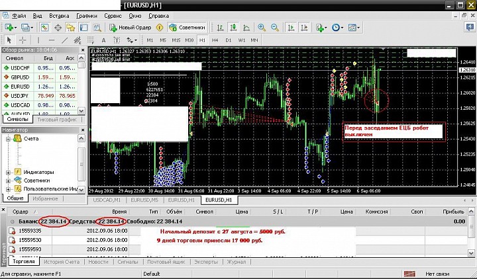Expand the Пользовательские Индикаторы tree node
Screen dimensions: 477x279
[x=8, y=189]
